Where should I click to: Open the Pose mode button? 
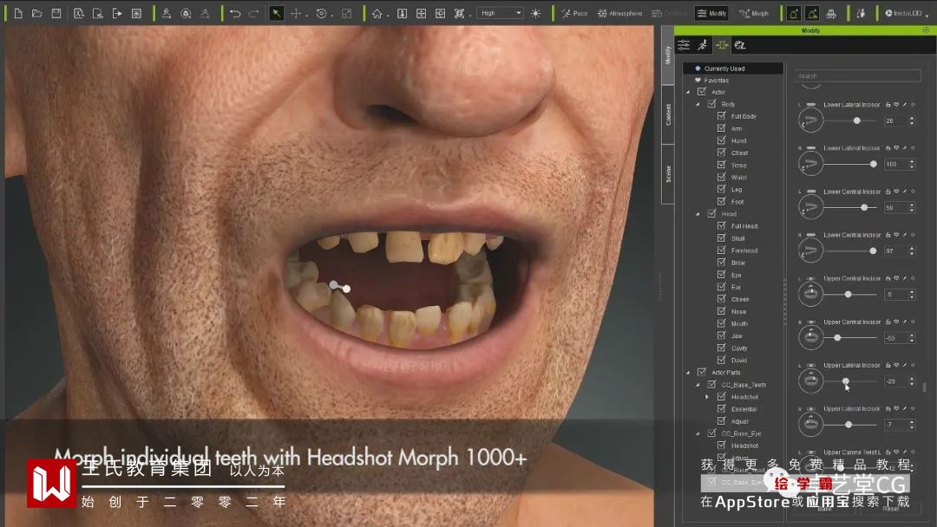[574, 13]
